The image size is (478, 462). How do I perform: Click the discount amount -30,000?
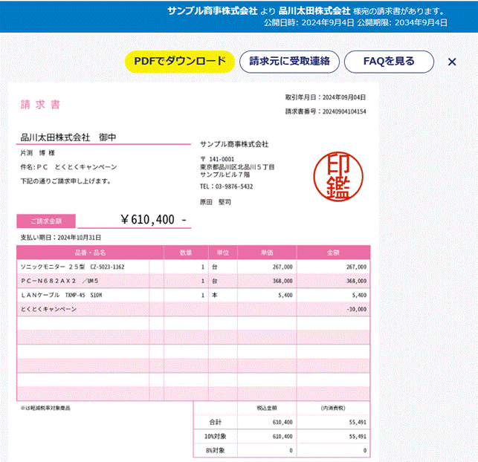356,309
